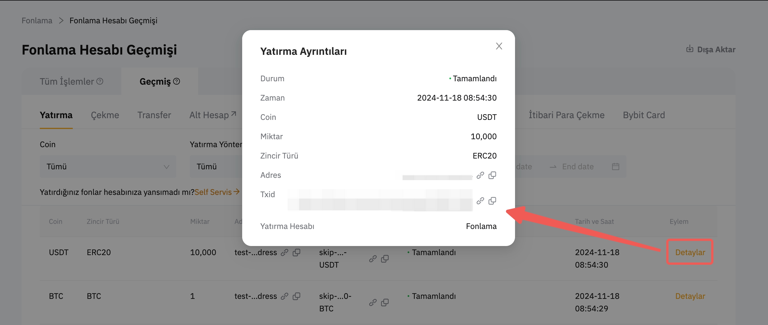768x325 pixels.
Task: Open Txid link icon in dialog
Action: click(480, 201)
